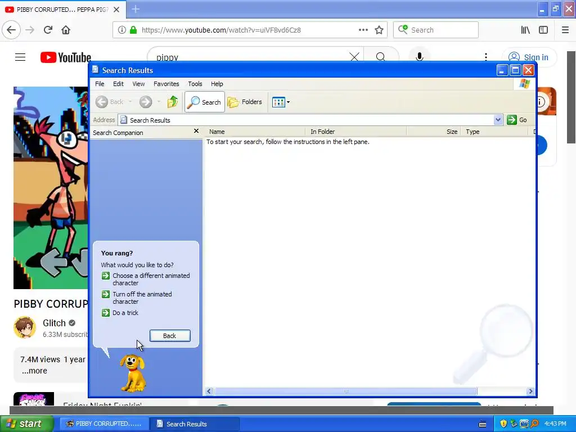Open Firefox library icon
This screenshot has height=432, width=576.
click(x=525, y=30)
